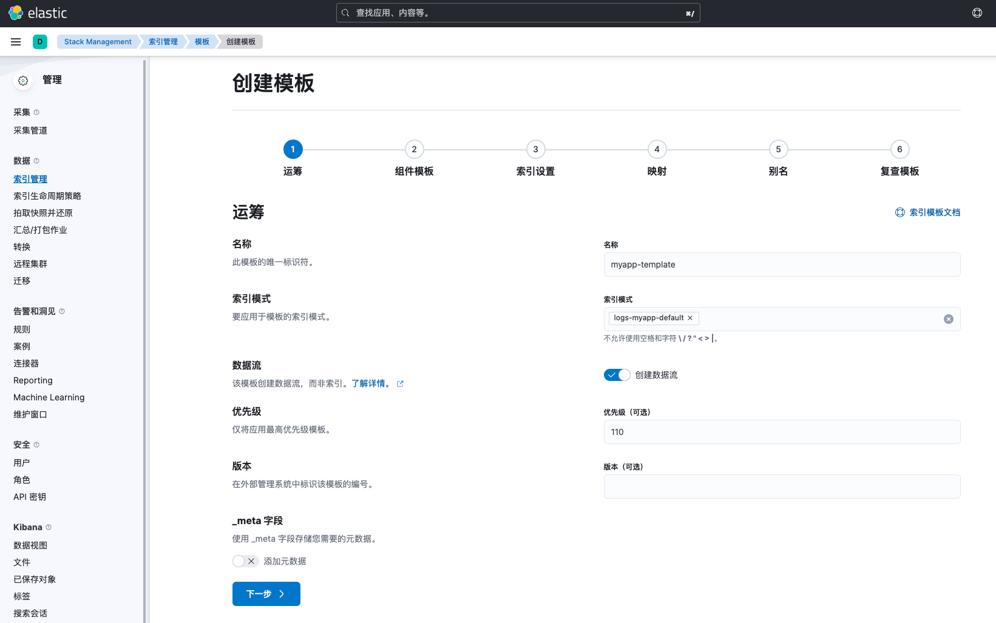The image size is (996, 623).
Task: Toggle off the 创建数据流 switch
Action: pyautogui.click(x=617, y=375)
